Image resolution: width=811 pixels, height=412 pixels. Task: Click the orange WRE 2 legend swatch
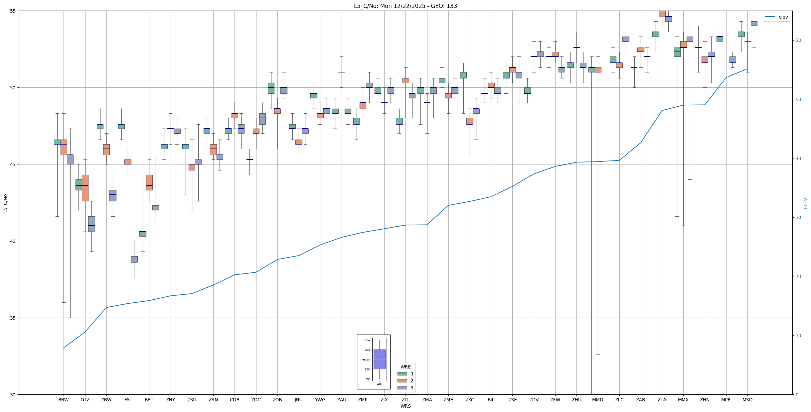[x=402, y=381]
